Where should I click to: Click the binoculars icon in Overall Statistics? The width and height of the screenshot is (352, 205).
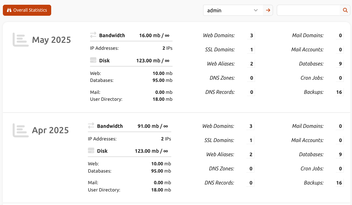(x=9, y=10)
